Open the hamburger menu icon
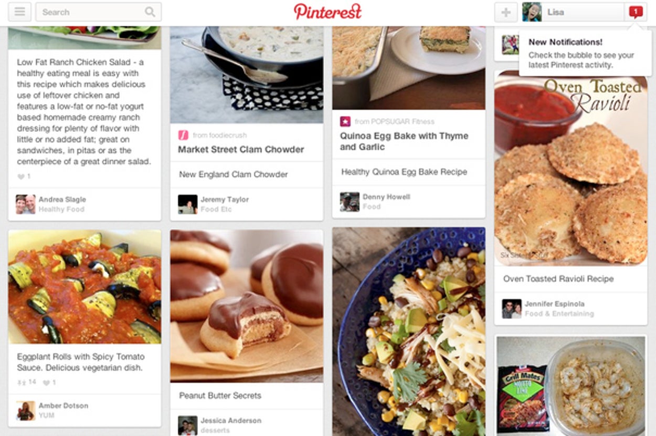This screenshot has height=436, width=656. coord(19,12)
